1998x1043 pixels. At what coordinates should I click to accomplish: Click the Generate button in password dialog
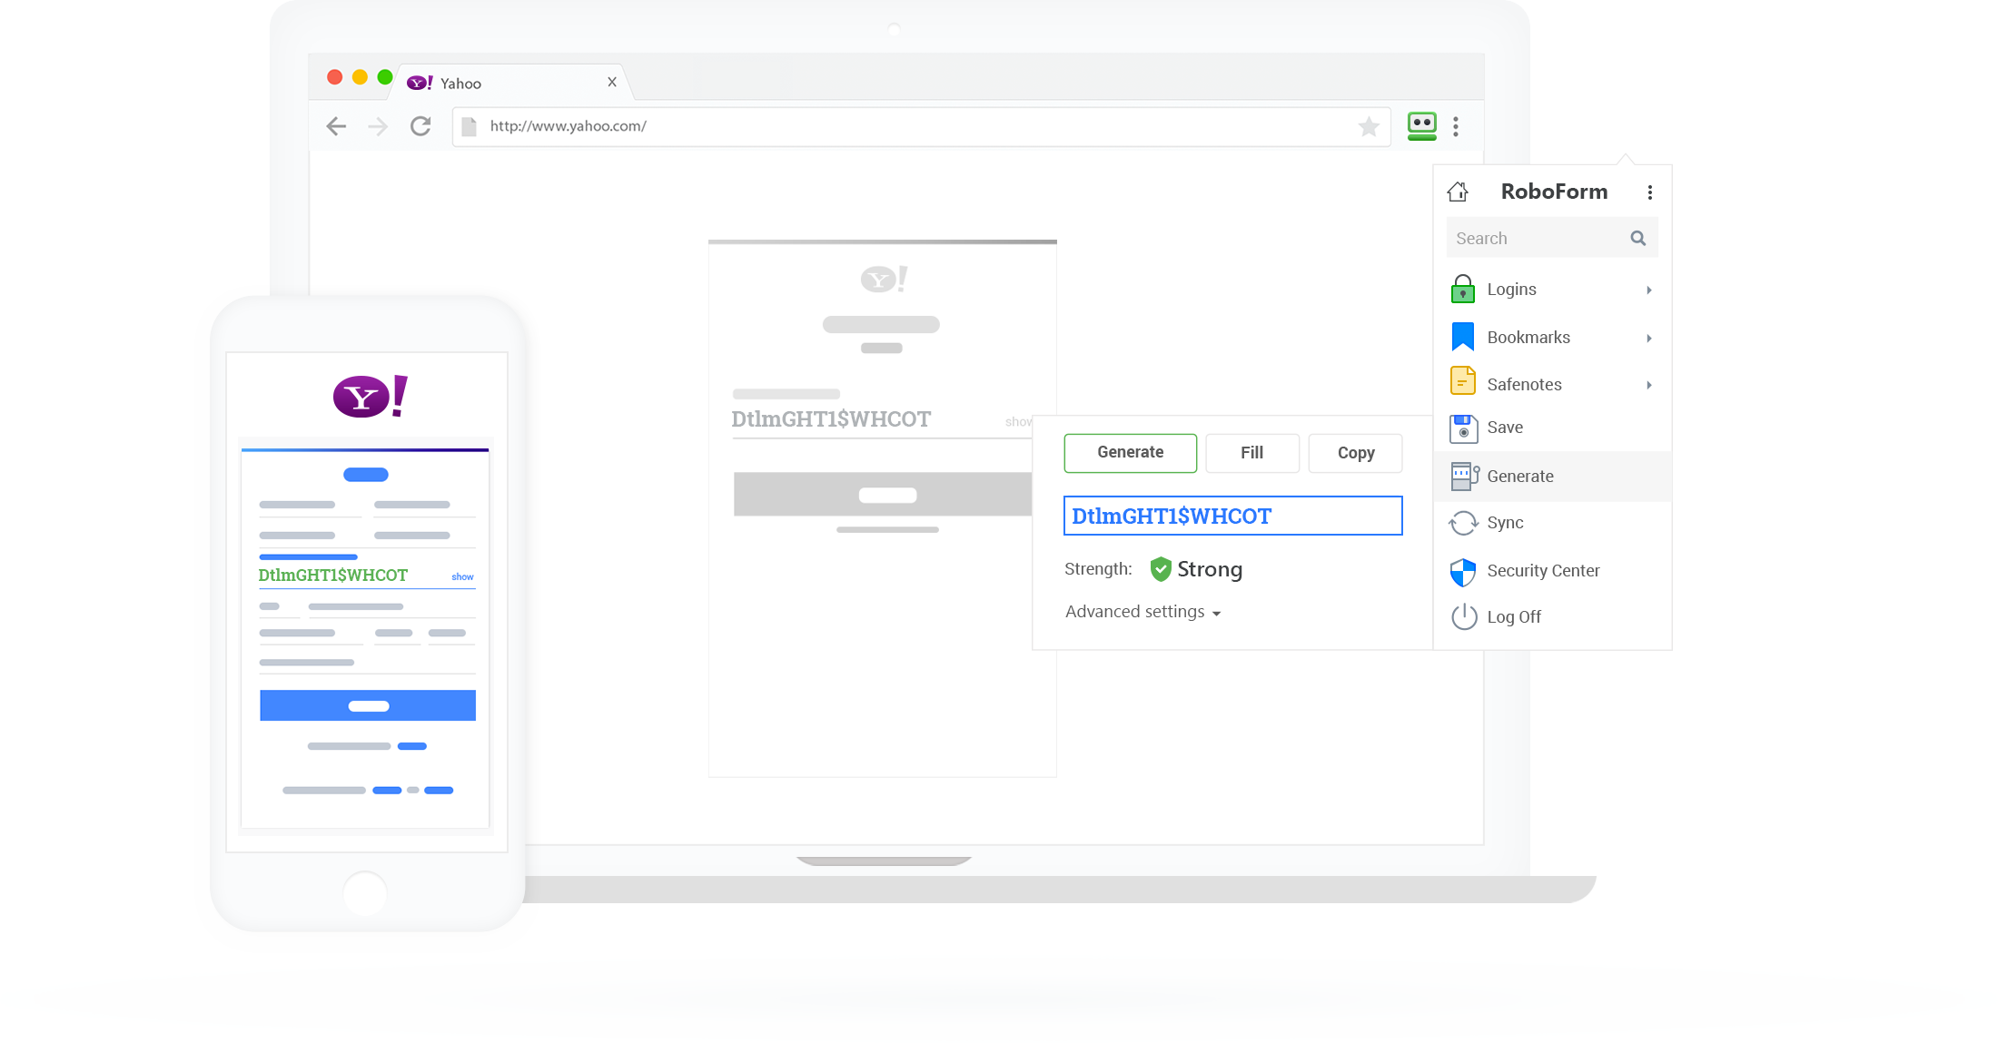point(1130,453)
